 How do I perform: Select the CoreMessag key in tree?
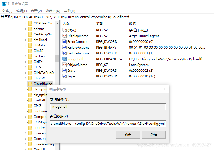click(44, 144)
